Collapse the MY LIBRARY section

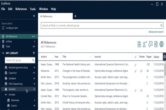click(x=3, y=53)
